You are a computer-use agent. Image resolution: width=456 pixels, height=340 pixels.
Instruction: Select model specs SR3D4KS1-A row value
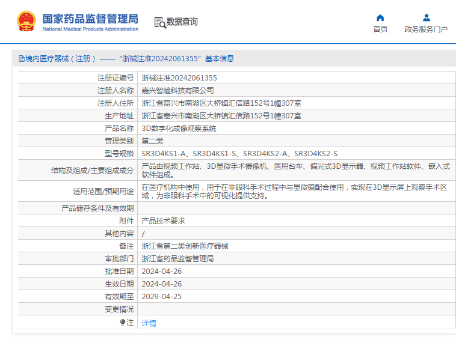point(239,154)
